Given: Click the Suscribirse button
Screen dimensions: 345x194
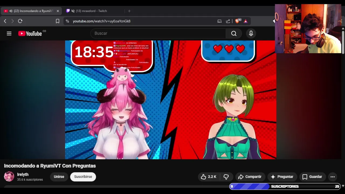Looking at the screenshot, I should coord(83,177).
